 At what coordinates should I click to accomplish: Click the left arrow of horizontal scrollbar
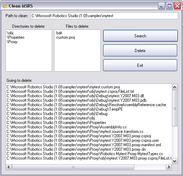pyautogui.click(x=9, y=167)
